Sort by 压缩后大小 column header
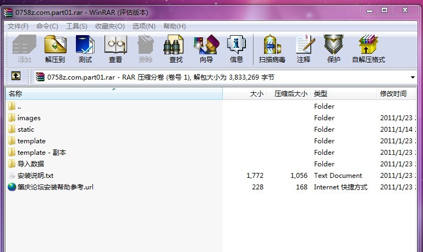This screenshot has width=423, height=252. (x=289, y=94)
